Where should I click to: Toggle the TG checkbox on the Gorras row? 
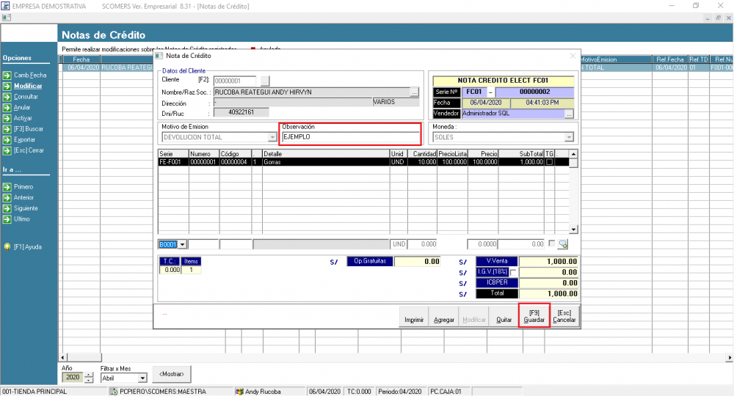[x=550, y=162]
